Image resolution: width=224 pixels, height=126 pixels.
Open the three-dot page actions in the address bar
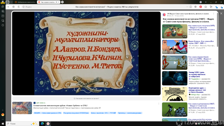coord(187,7)
